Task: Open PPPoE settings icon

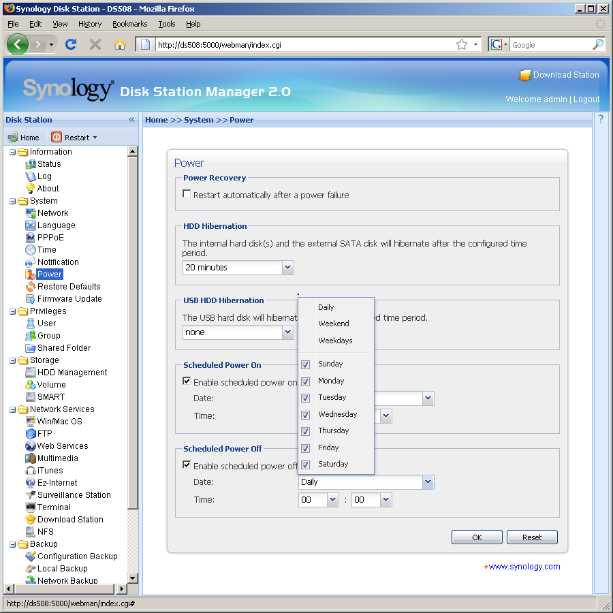Action: pos(31,237)
